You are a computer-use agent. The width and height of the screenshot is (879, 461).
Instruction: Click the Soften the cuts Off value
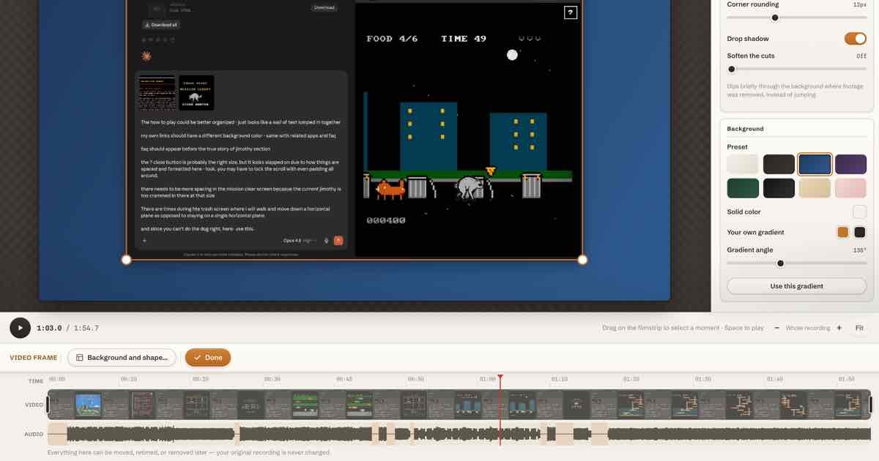tap(861, 56)
